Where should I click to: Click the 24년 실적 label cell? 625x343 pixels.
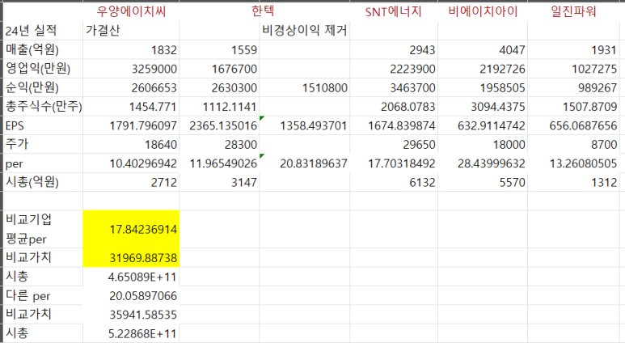(x=43, y=30)
